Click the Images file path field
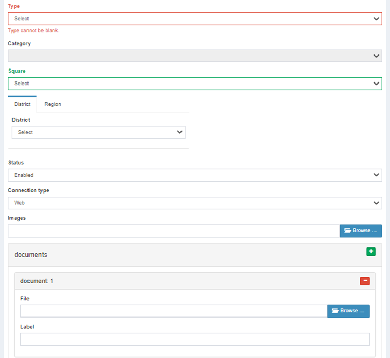Screen dimensions: 390x358 click(x=174, y=231)
